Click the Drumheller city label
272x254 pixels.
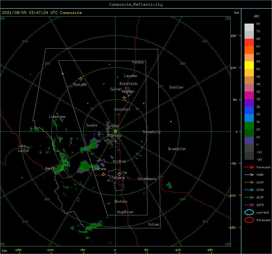[177, 149]
